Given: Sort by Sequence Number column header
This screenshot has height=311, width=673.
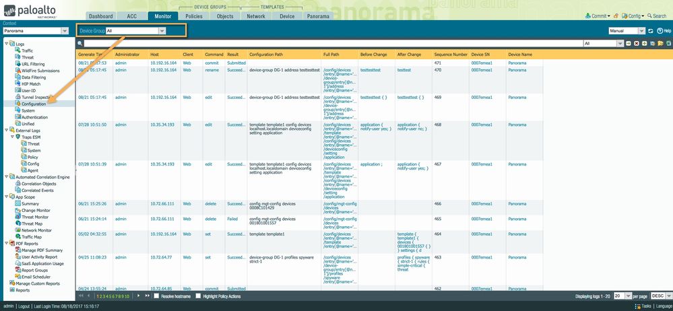Looking at the screenshot, I should [x=451, y=55].
